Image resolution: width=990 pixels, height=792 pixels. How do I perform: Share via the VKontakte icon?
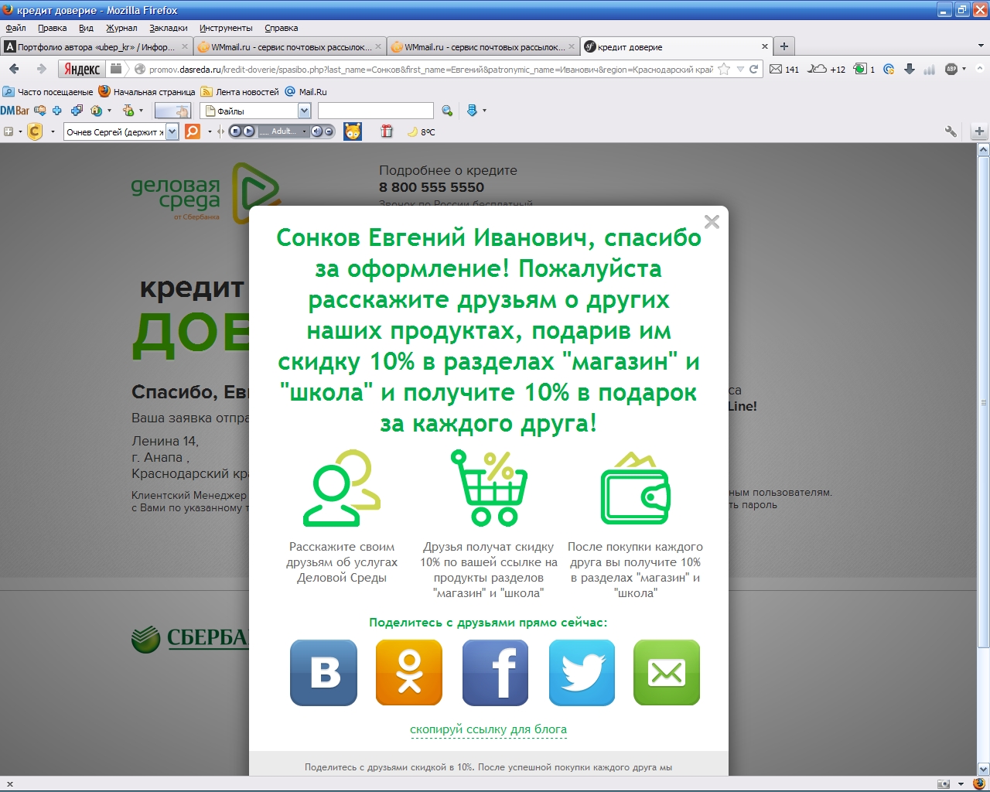click(323, 672)
